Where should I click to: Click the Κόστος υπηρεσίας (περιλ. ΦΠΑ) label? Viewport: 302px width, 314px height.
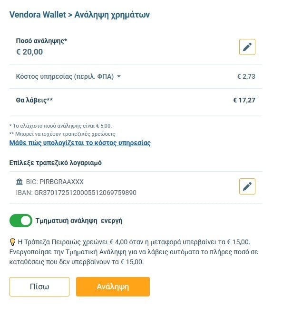pos(65,76)
